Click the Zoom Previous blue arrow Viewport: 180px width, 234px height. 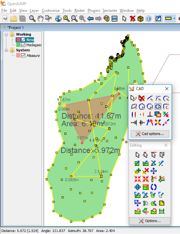click(x=90, y=19)
